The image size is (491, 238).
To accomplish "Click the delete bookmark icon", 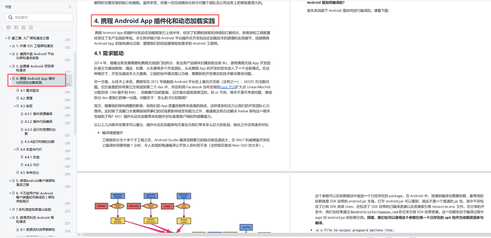I will coord(31,28).
